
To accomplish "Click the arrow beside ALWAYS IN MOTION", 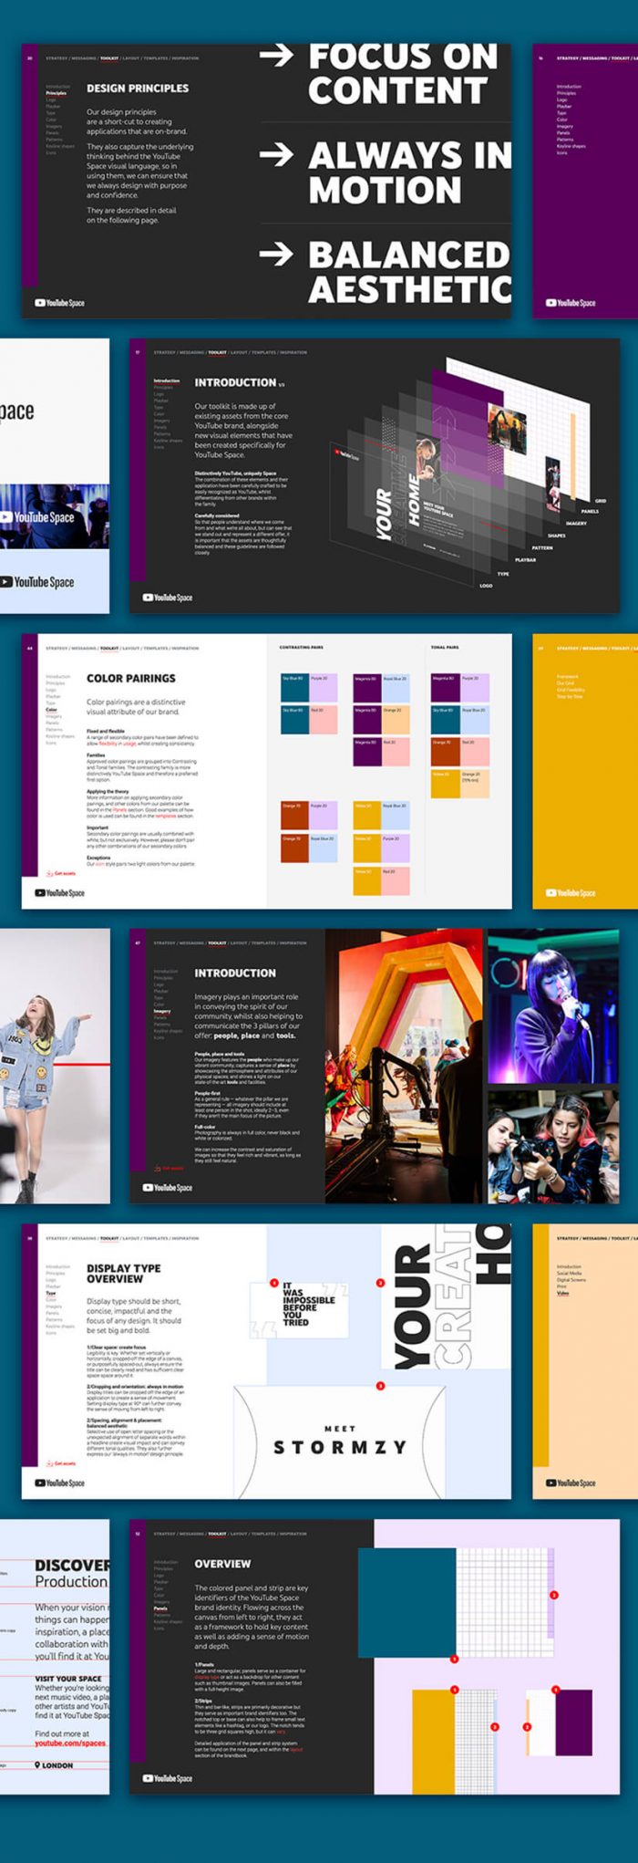I will [276, 154].
